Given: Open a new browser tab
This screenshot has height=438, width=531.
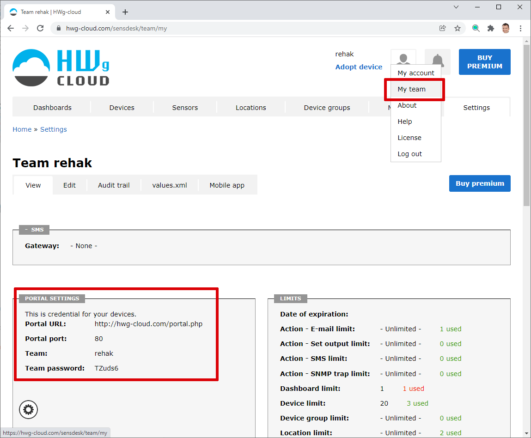Looking at the screenshot, I should 125,12.
